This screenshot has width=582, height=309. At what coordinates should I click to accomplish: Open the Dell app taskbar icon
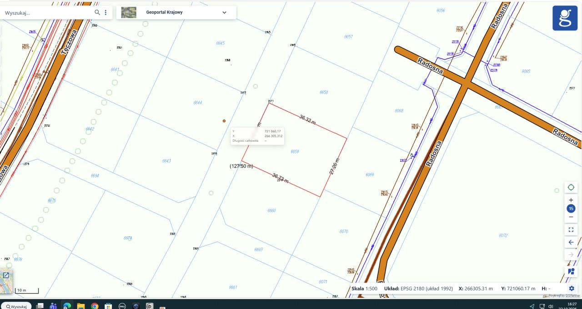tap(122, 306)
